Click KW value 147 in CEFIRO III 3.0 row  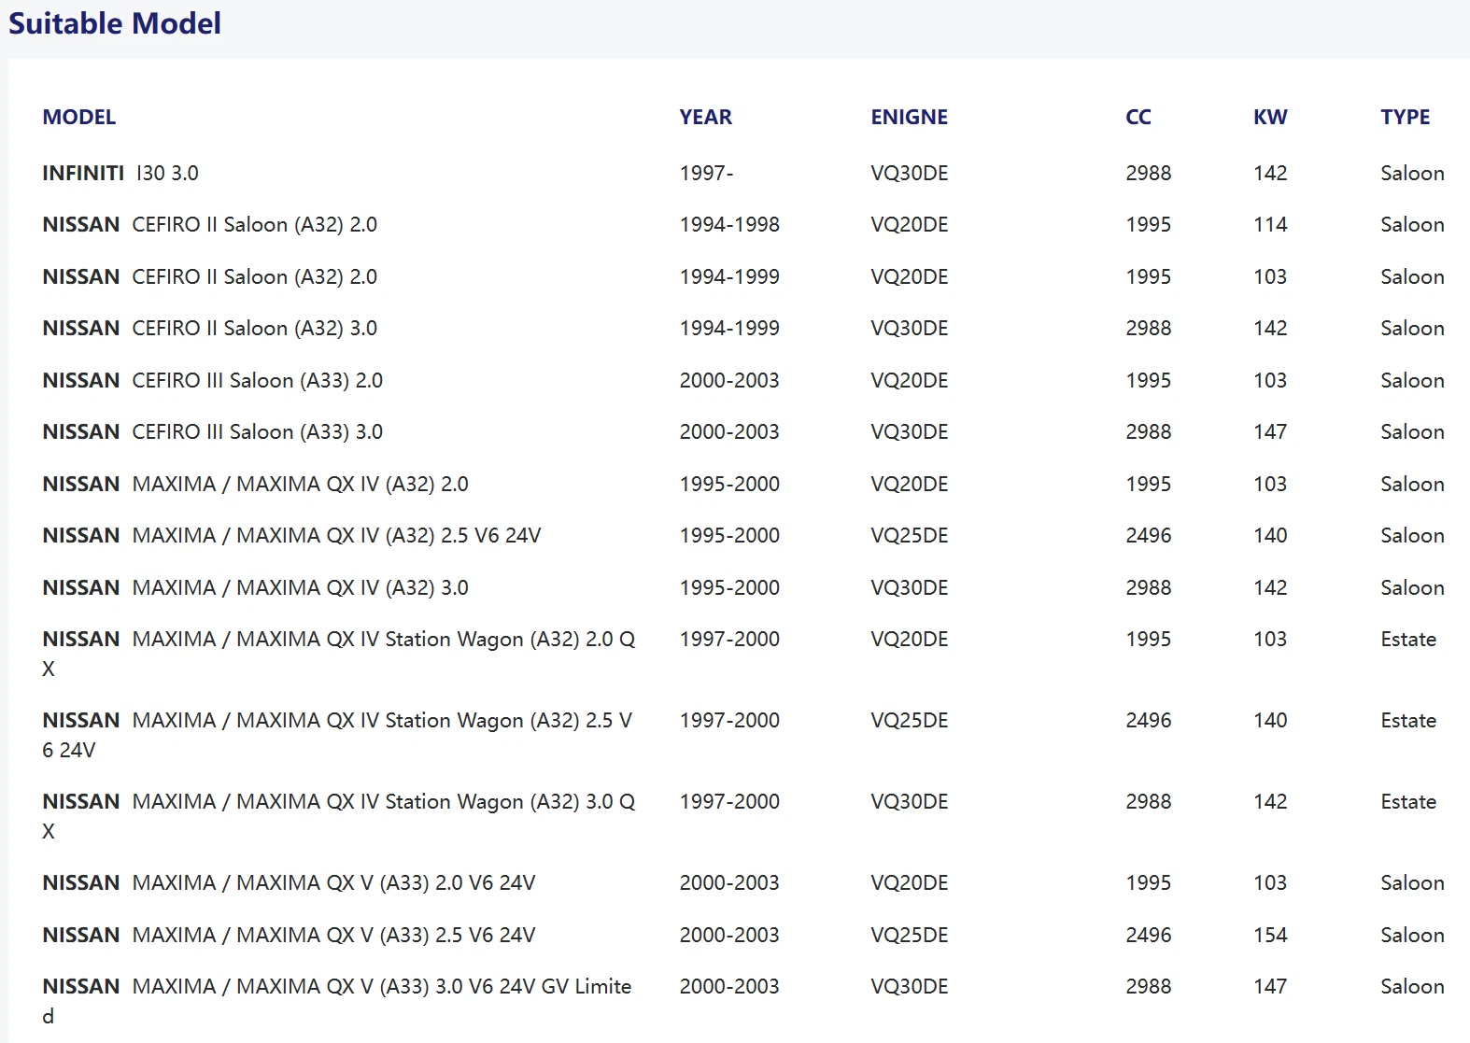(1270, 431)
